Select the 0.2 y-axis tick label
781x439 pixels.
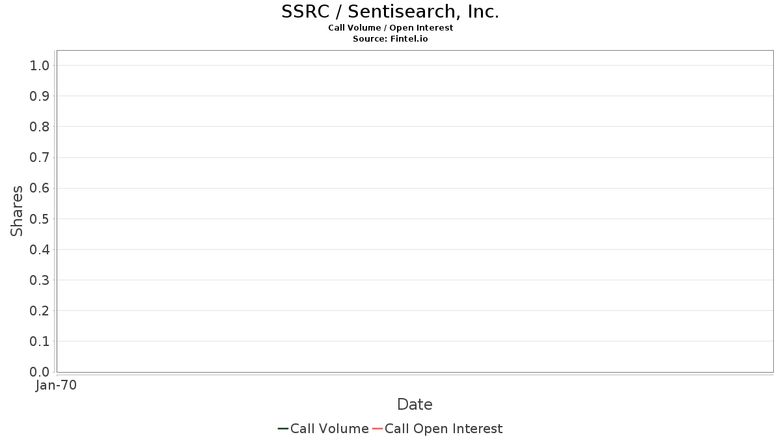(x=40, y=311)
